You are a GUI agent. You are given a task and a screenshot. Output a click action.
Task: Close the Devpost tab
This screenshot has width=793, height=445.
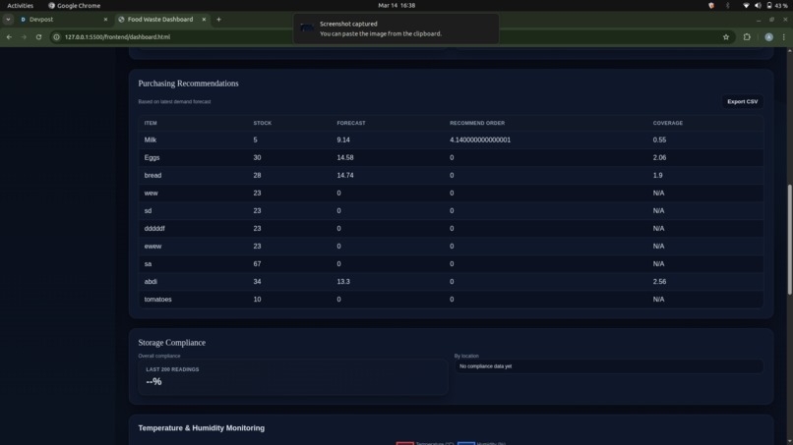(105, 20)
